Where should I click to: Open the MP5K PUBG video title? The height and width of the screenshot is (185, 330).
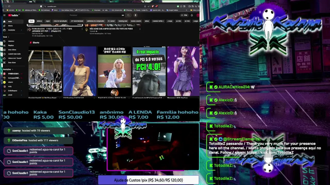111,29
